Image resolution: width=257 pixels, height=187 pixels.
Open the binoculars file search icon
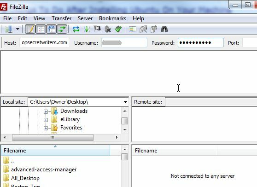(x=164, y=29)
